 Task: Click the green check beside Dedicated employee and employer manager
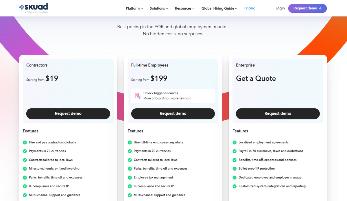click(235, 177)
